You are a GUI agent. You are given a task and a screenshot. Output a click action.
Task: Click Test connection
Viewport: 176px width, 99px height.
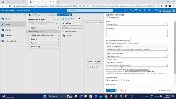coord(165,90)
